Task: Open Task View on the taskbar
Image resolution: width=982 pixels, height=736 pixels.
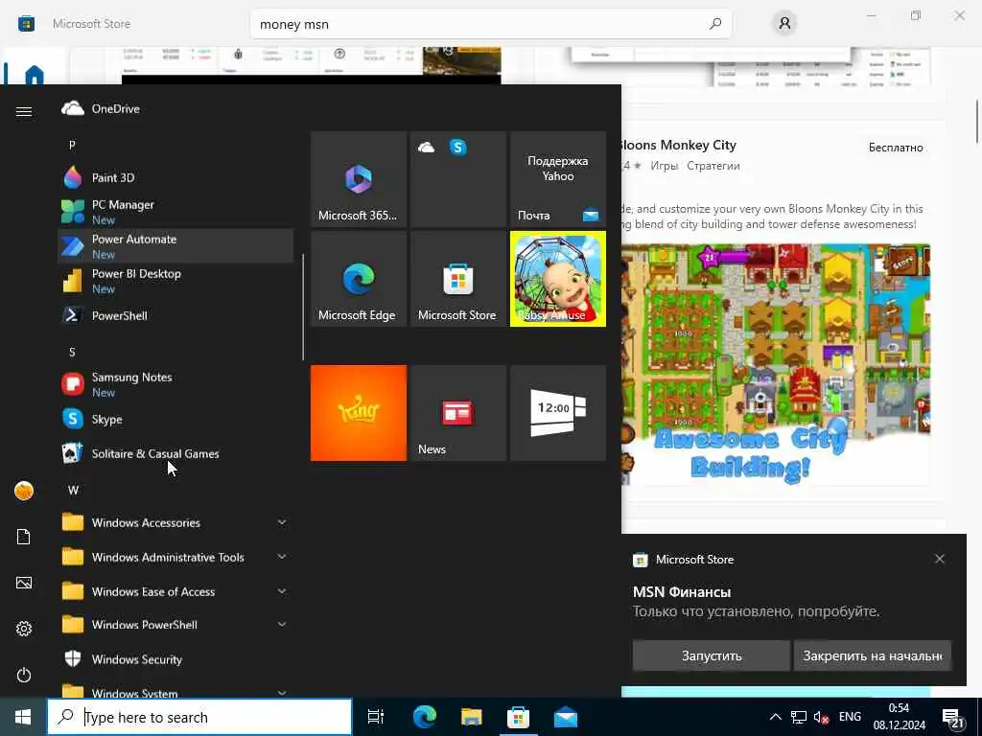Action: (x=376, y=717)
